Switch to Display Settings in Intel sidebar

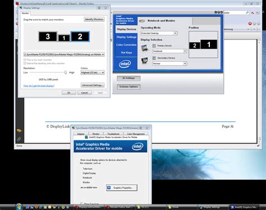(x=126, y=37)
